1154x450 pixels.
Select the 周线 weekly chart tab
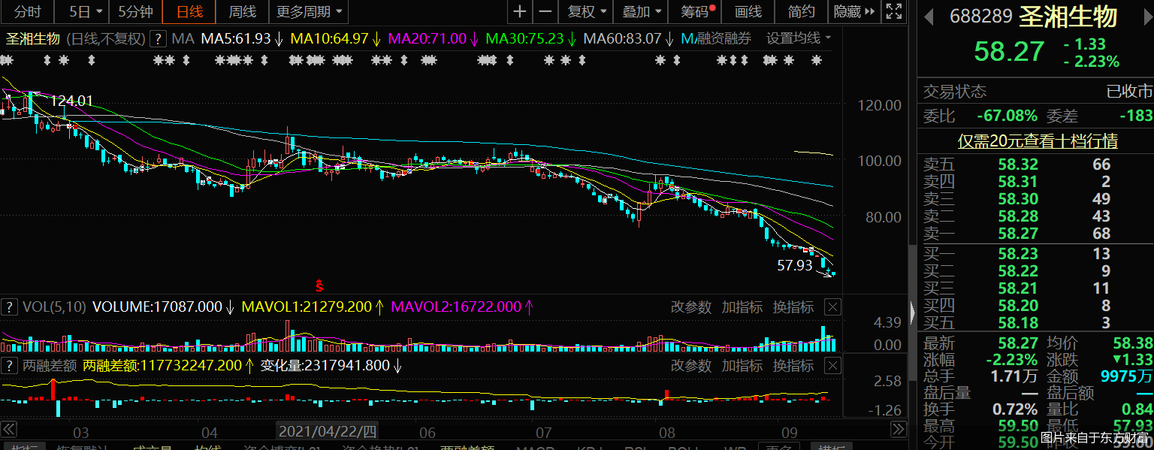[242, 12]
